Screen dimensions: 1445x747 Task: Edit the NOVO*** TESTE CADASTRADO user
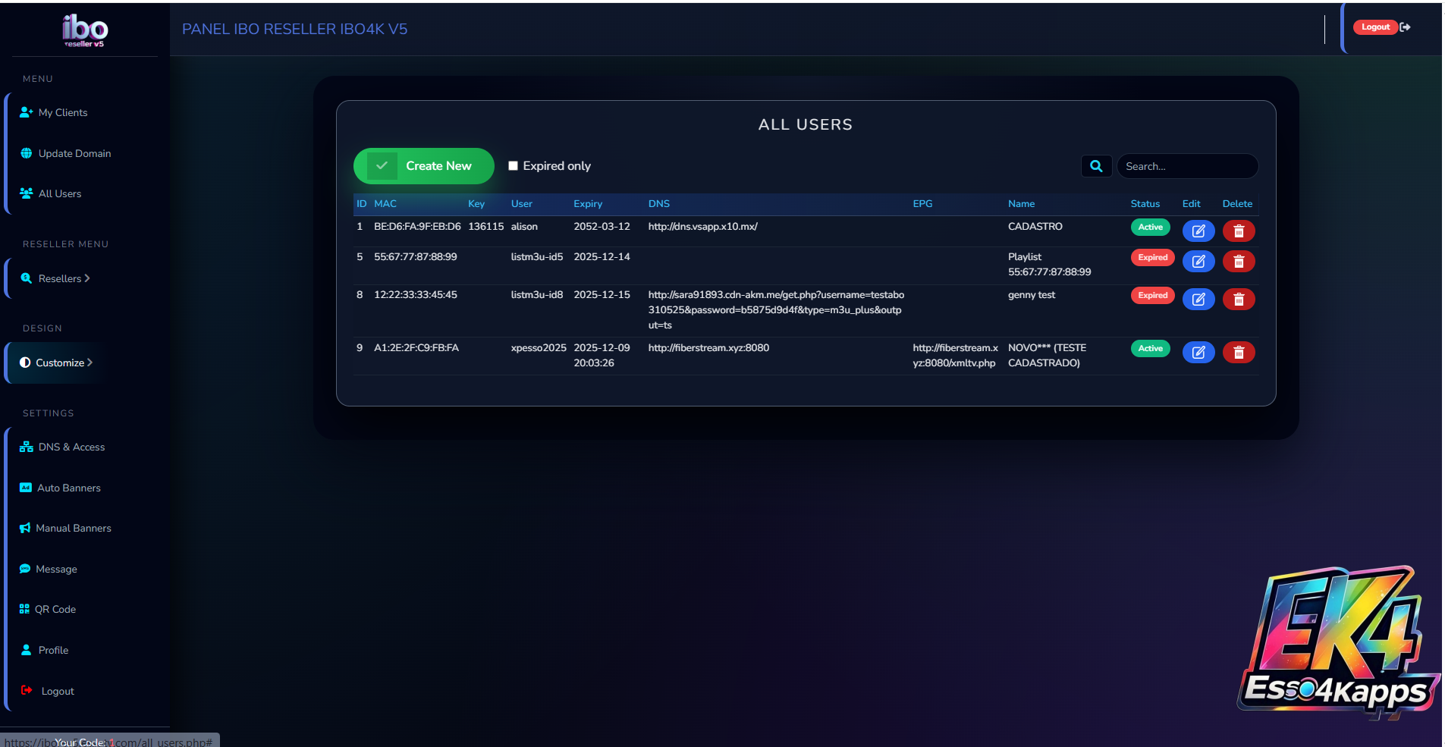point(1198,353)
